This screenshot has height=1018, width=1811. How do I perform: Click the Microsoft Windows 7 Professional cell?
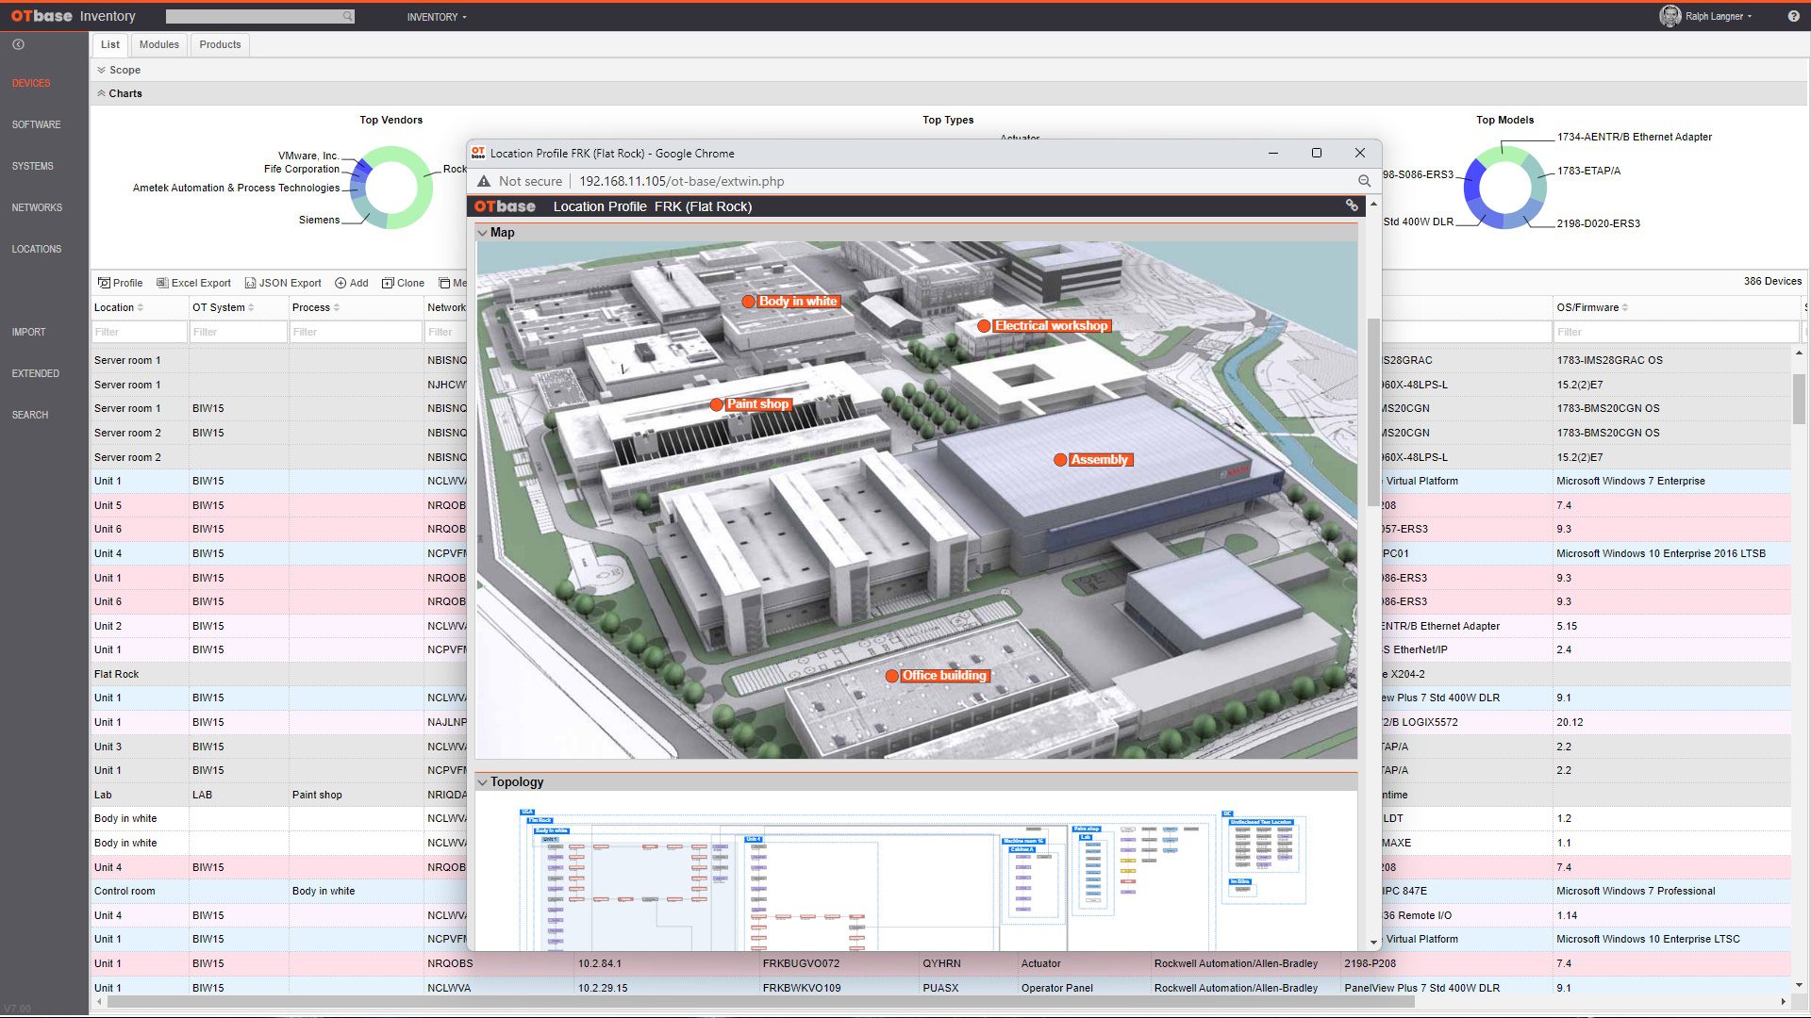pos(1636,891)
